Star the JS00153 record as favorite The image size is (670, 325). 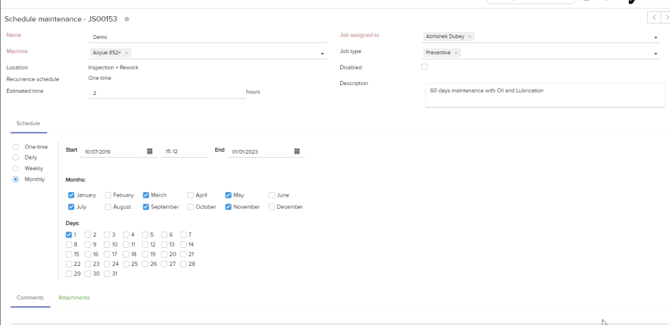[126, 19]
